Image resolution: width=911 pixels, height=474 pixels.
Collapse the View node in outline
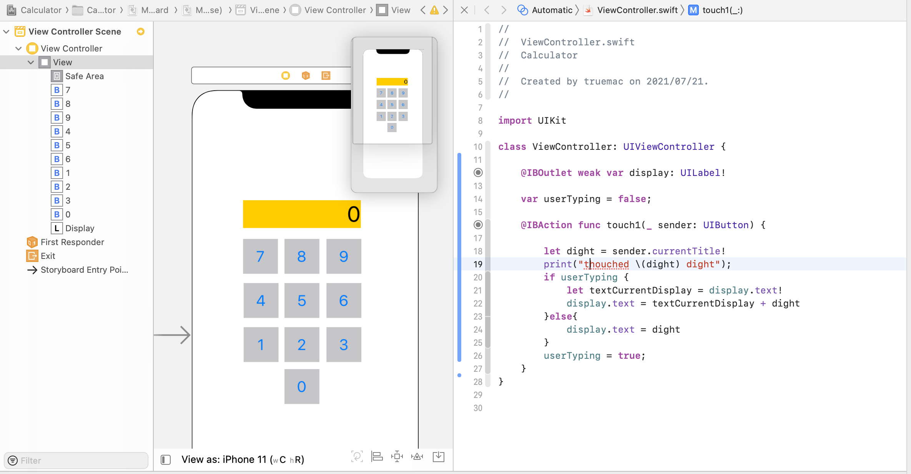click(x=31, y=62)
